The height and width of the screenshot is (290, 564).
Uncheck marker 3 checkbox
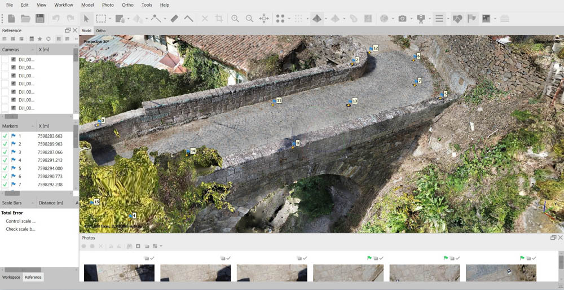[5, 152]
